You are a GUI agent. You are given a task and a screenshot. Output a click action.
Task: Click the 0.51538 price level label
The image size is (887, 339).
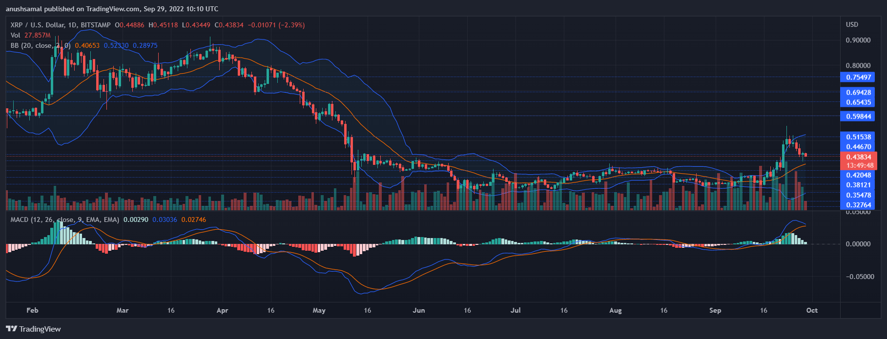pos(858,137)
